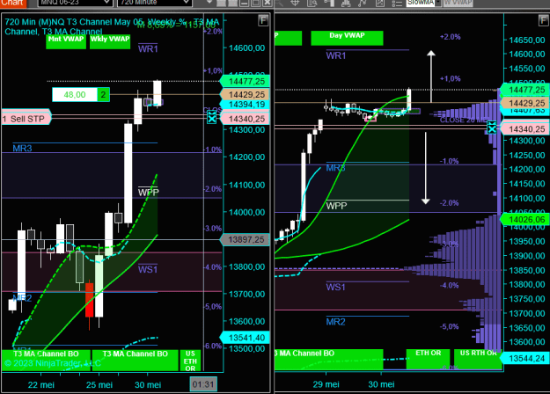550x394 pixels.
Task: Click the 25 mei date label
Action: click(99, 385)
